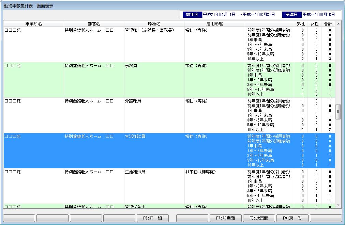The image size is (345, 225).
Task: Click the scrollbar down arrow
Action: (x=338, y=205)
